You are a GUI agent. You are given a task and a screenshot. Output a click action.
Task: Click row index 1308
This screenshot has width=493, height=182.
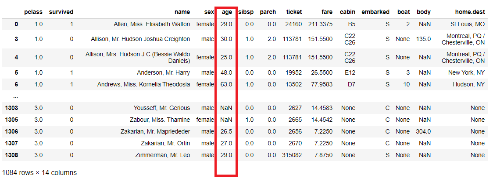[x=11, y=155]
